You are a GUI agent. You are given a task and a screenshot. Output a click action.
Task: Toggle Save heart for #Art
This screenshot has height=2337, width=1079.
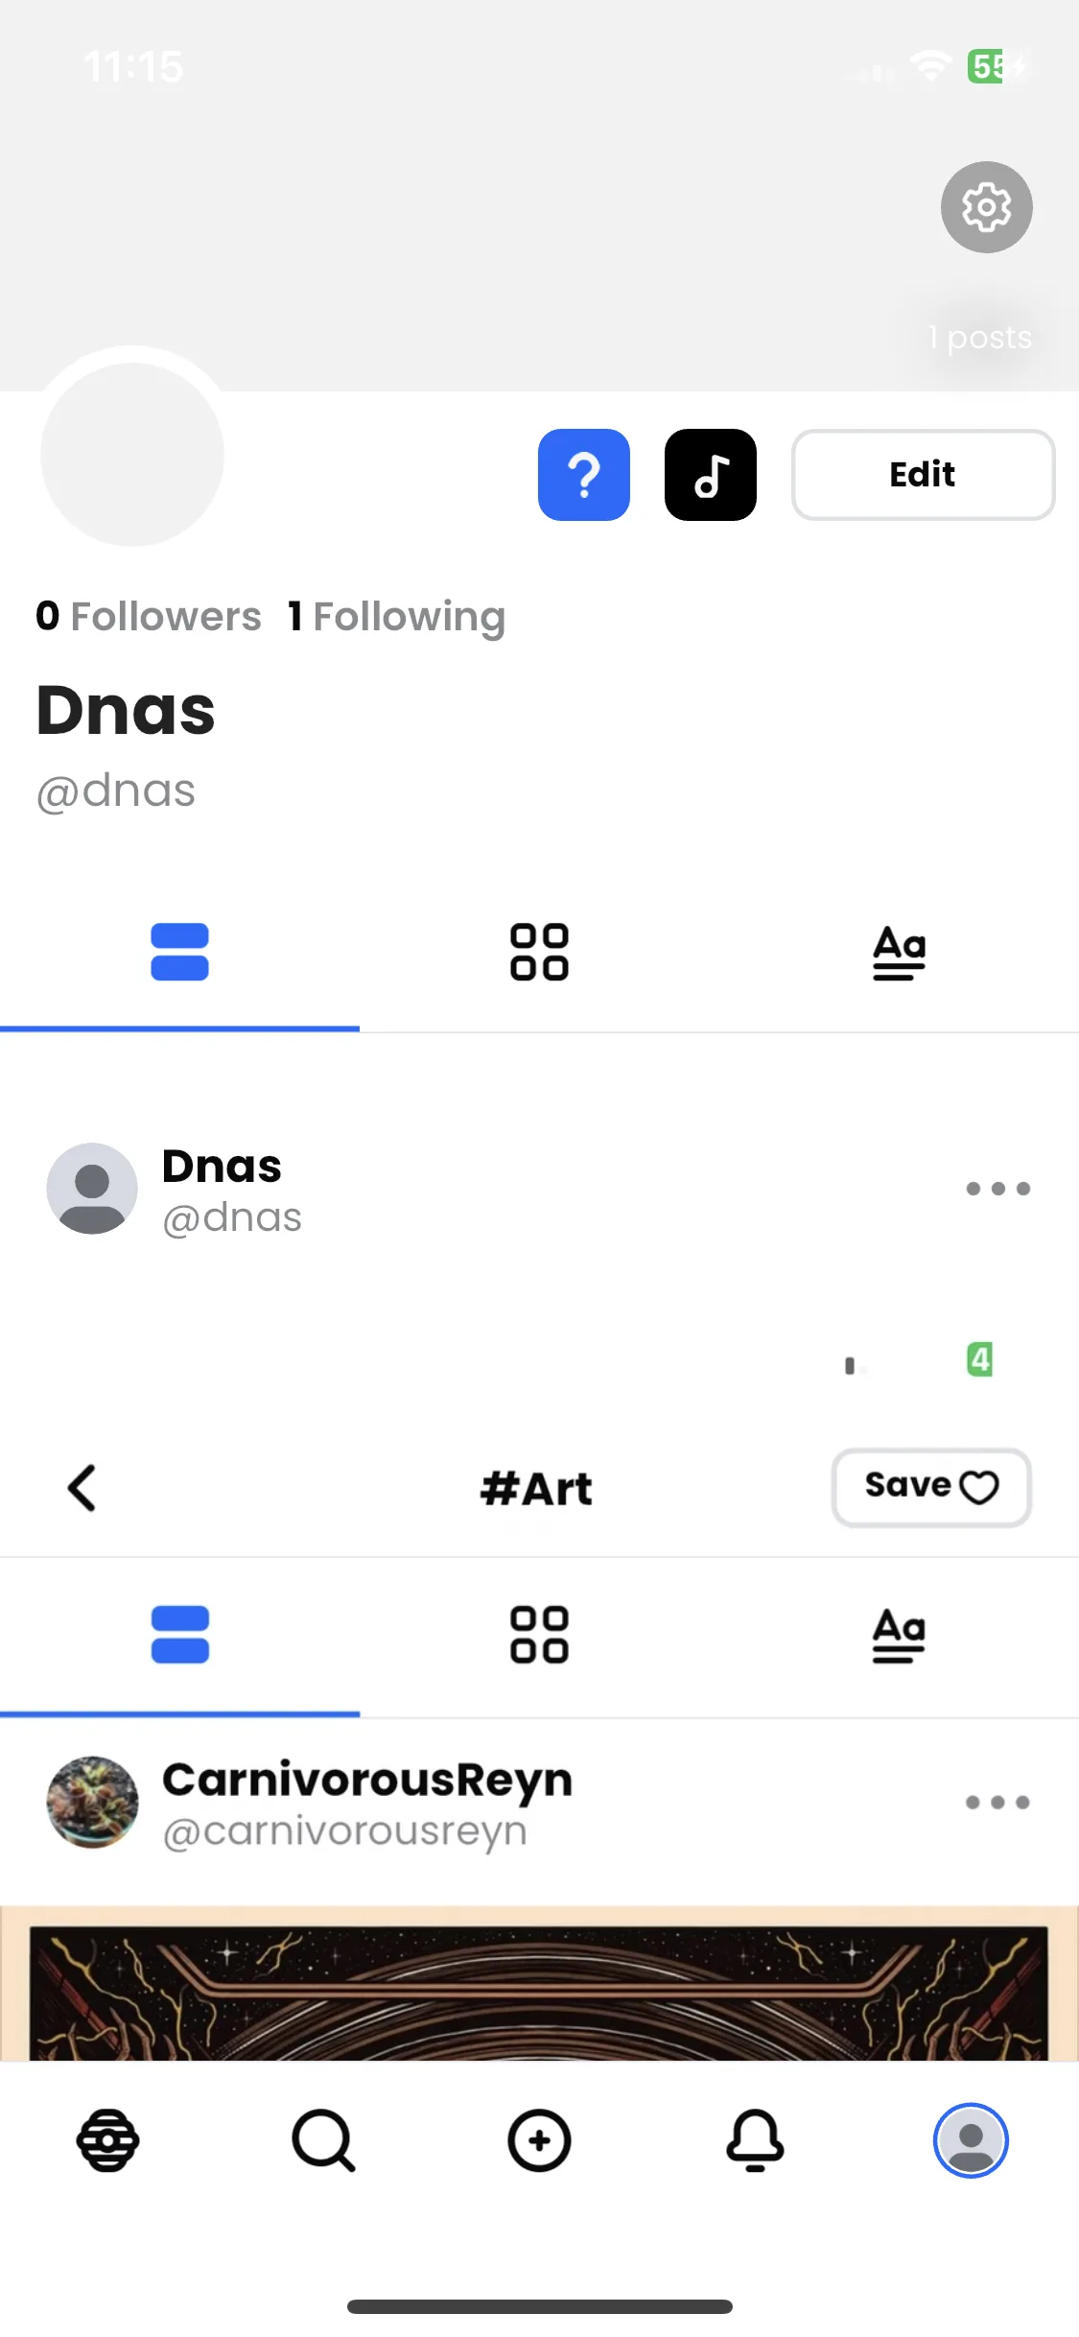point(931,1487)
